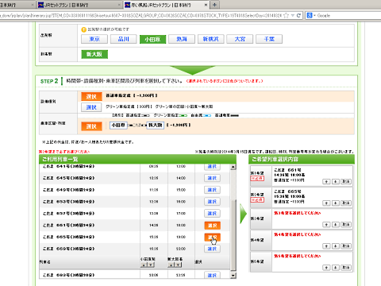Focus the browser URL address field
Viewport: 381px width, 286px height.
point(140,16)
